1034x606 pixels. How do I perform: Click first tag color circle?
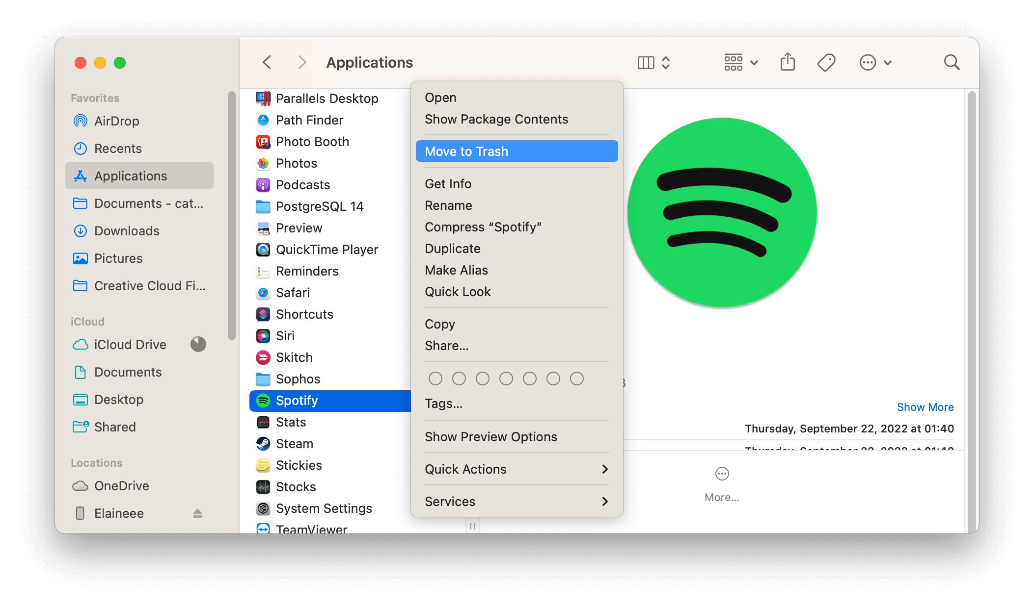[x=435, y=379]
